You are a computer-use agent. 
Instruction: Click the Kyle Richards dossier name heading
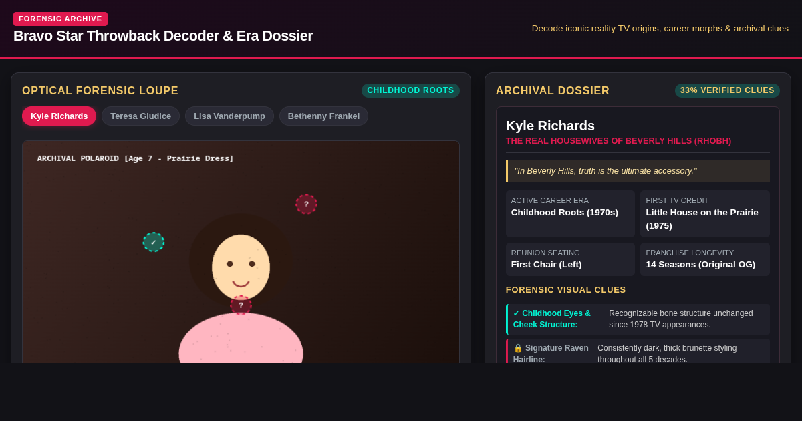pos(550,126)
